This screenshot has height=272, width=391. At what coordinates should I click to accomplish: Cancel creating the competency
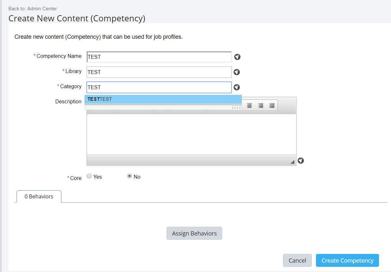[x=297, y=260]
